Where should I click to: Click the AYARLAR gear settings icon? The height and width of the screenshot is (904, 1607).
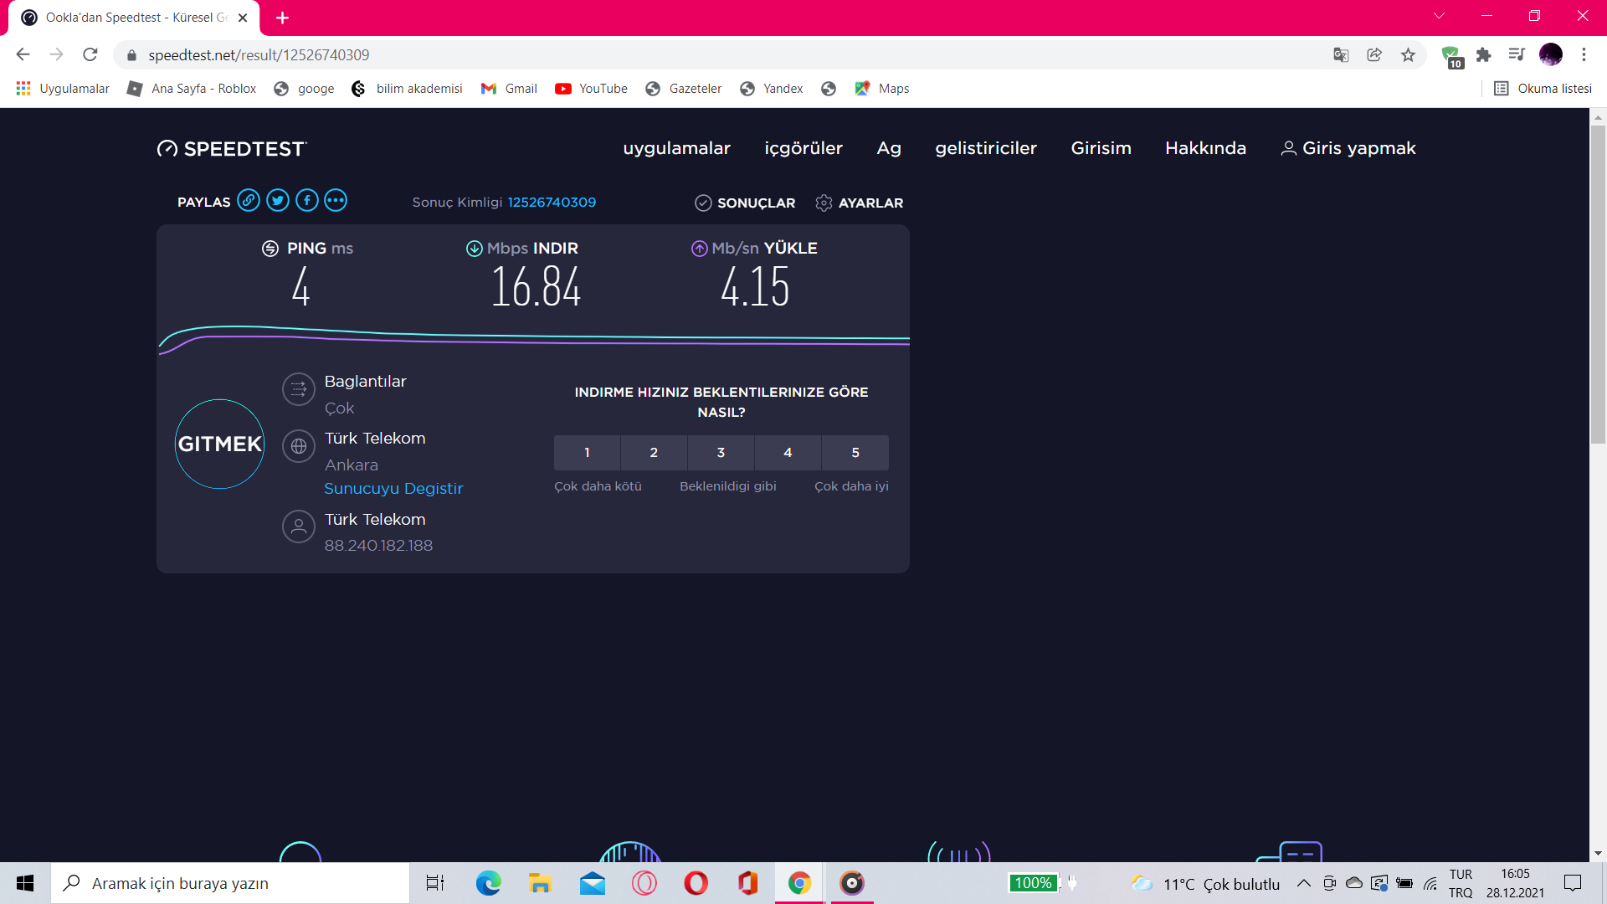tap(824, 203)
